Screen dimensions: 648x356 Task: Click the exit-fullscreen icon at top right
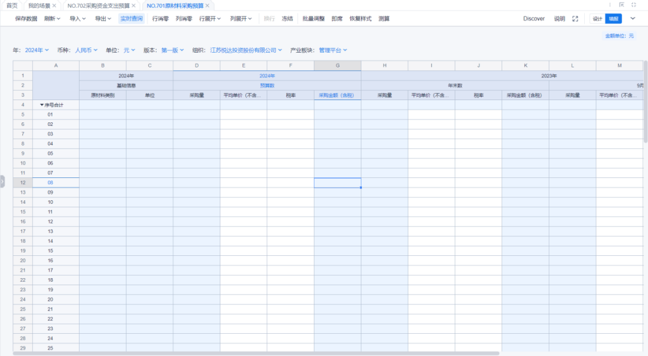coord(633,5)
